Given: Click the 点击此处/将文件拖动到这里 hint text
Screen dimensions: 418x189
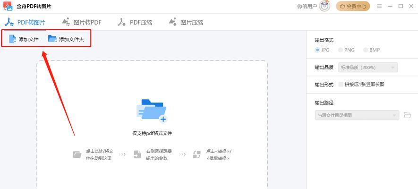Looking at the screenshot, I should click(x=100, y=155).
